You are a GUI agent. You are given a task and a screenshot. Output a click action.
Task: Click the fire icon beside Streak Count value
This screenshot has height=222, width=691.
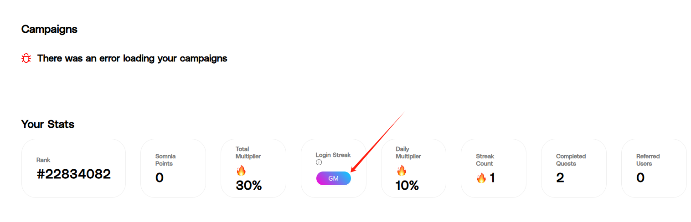(x=481, y=178)
